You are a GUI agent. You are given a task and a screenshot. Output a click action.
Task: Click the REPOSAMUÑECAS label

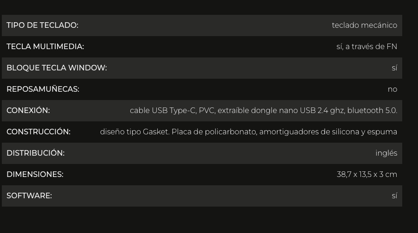[x=43, y=89]
